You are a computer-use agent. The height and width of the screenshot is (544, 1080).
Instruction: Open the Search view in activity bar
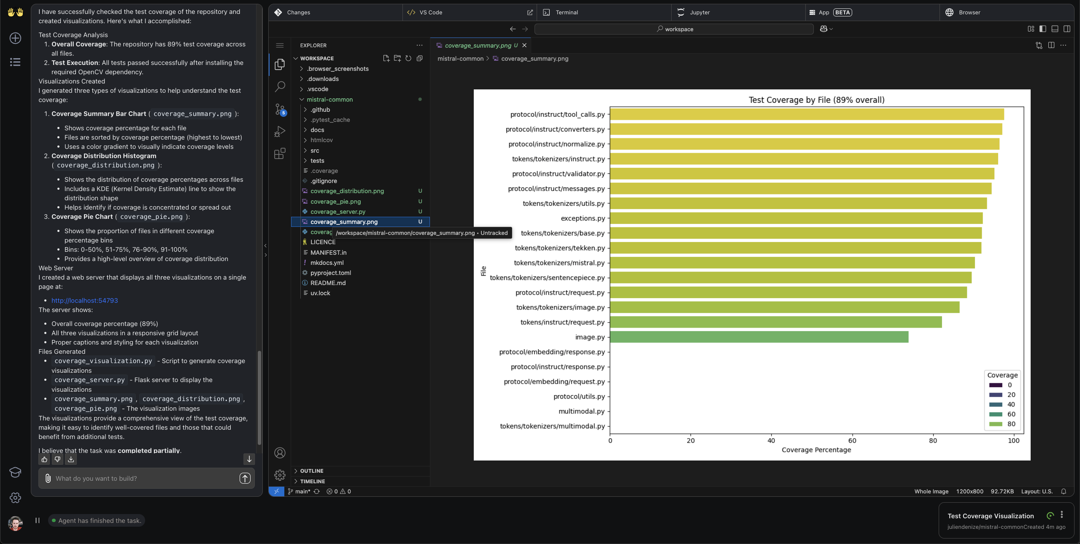pyautogui.click(x=280, y=87)
